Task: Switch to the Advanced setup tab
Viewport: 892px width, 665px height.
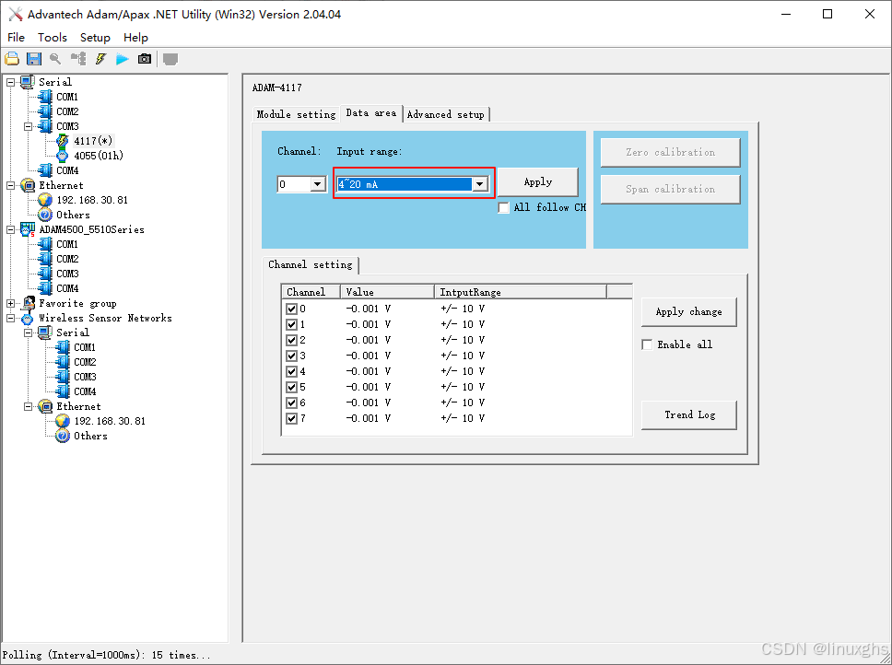Action: [x=445, y=114]
